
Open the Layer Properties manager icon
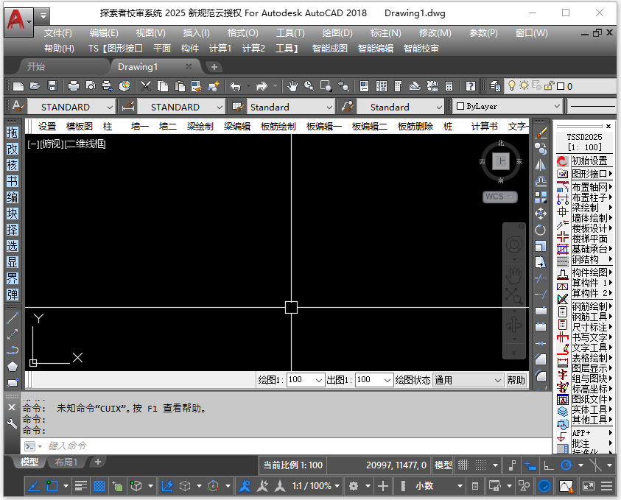tap(495, 86)
